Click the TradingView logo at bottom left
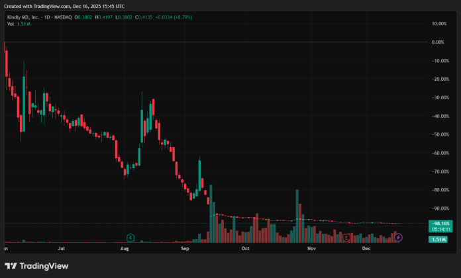 (x=46, y=266)
